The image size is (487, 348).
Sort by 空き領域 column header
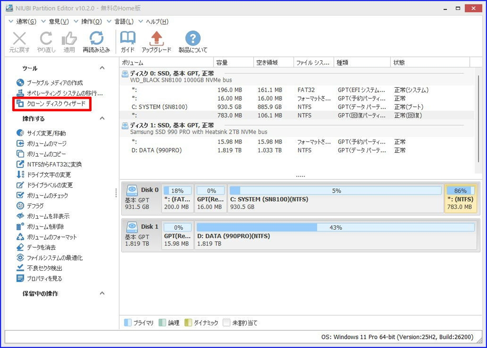coord(273,62)
